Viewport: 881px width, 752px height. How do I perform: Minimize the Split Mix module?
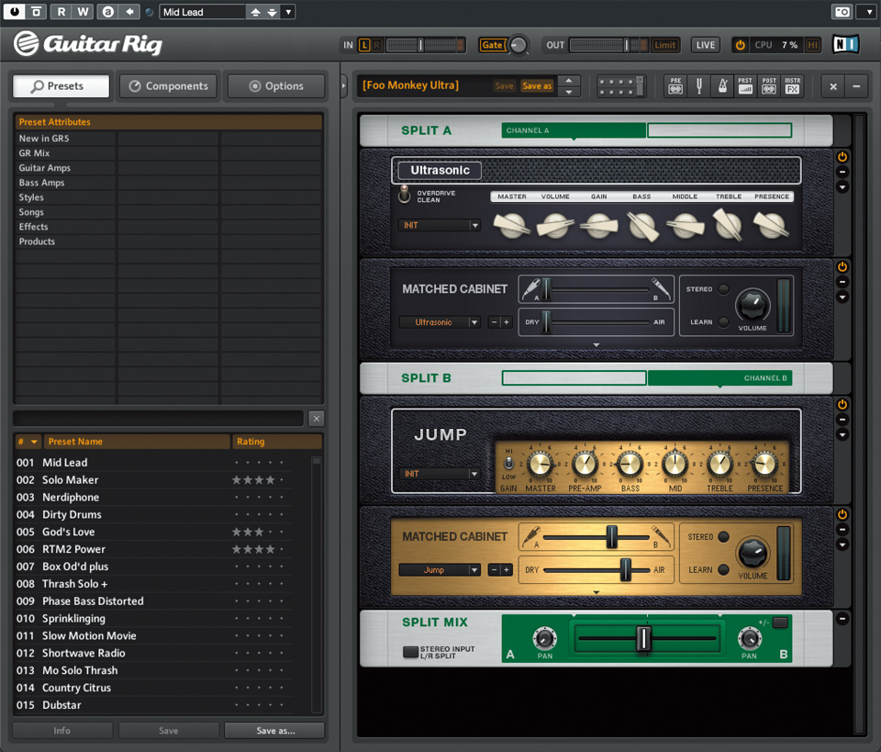point(842,619)
